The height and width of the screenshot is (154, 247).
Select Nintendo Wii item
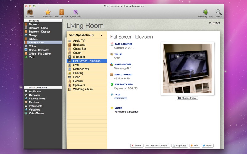(87, 69)
